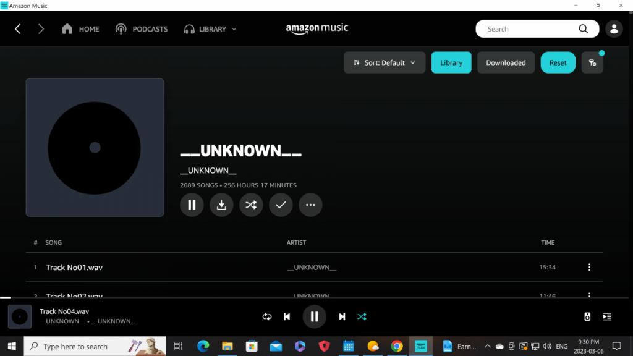Open the Podcasts section
Image resolution: width=633 pixels, height=356 pixels.
click(142, 29)
